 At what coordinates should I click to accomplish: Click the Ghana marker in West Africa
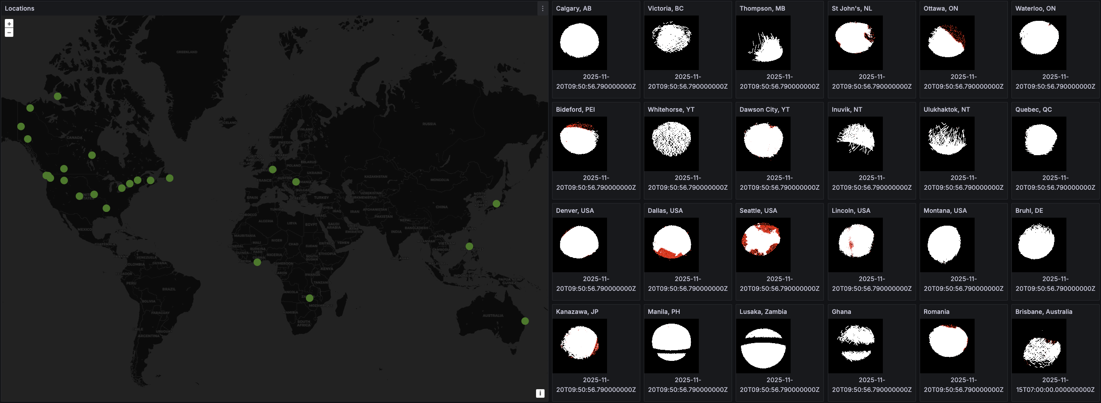(257, 262)
